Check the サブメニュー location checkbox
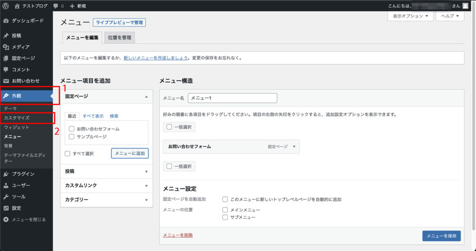 pyautogui.click(x=225, y=218)
